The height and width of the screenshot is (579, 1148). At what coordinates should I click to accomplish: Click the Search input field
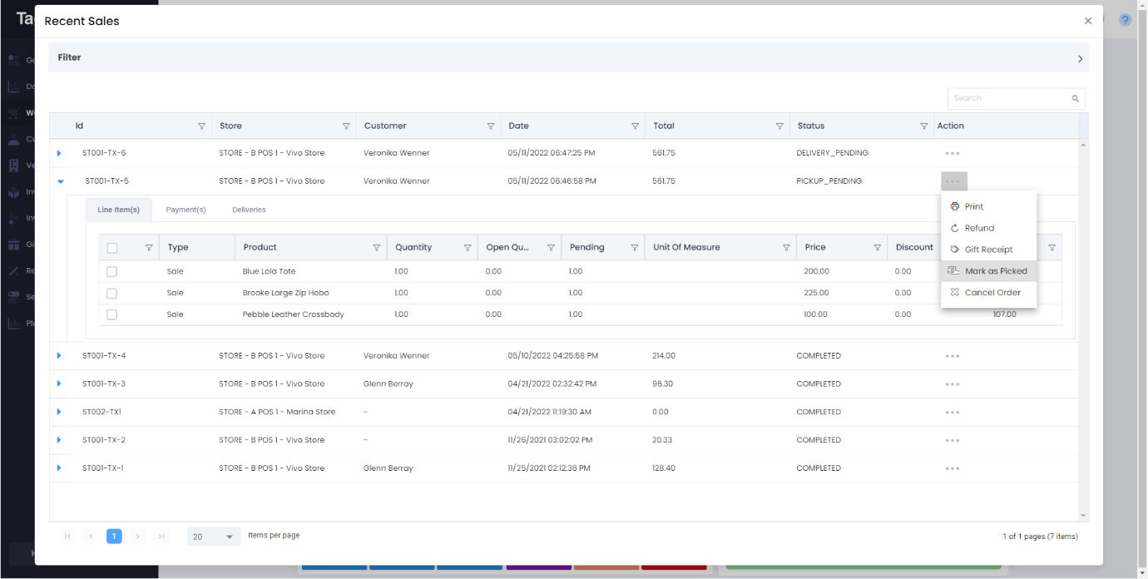pyautogui.click(x=1008, y=98)
